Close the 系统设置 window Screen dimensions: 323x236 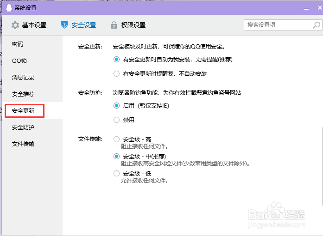(x=320, y=8)
